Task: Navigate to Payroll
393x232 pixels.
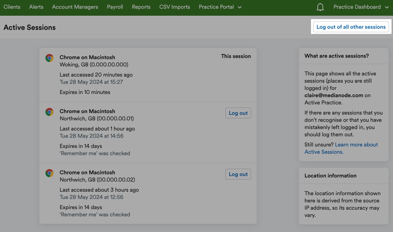Action: click(x=115, y=7)
